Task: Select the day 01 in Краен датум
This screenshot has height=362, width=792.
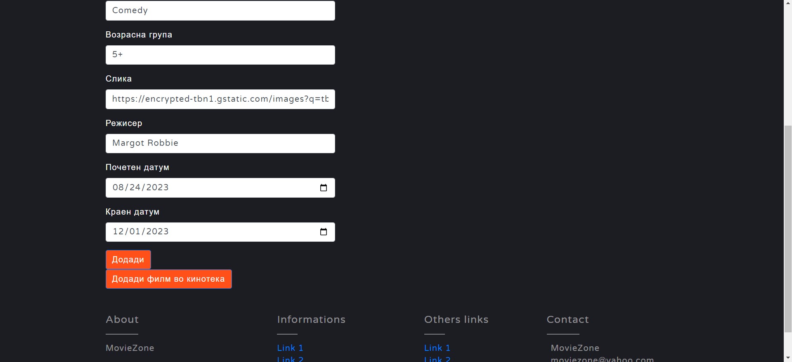Action: pyautogui.click(x=135, y=232)
